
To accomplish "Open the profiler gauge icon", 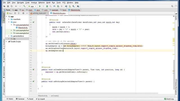I will tap(54, 6).
